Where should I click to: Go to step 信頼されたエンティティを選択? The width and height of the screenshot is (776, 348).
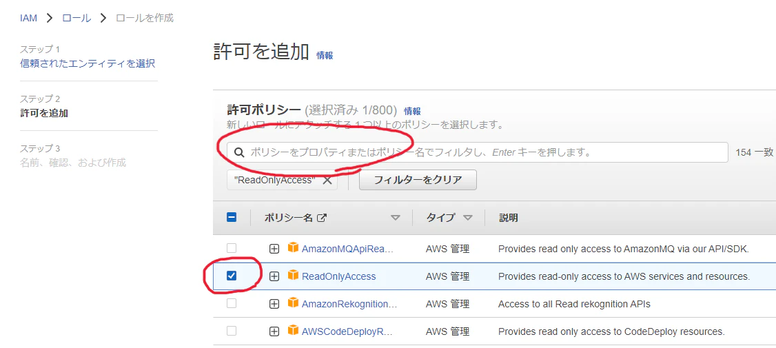click(88, 63)
